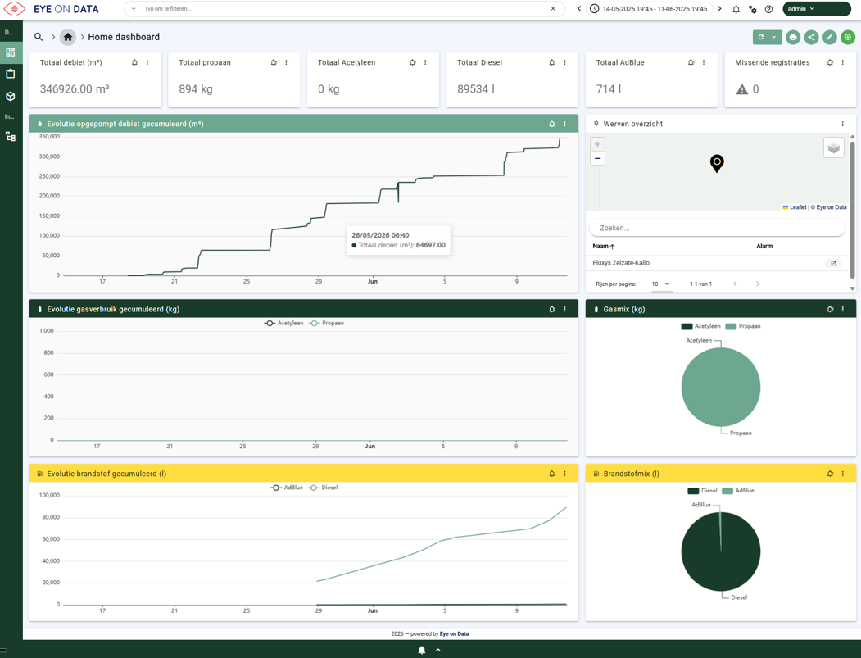Screen dimensions: 861x658
Task: Open the dashboards grid icon in sidebar
Action: click(x=11, y=52)
